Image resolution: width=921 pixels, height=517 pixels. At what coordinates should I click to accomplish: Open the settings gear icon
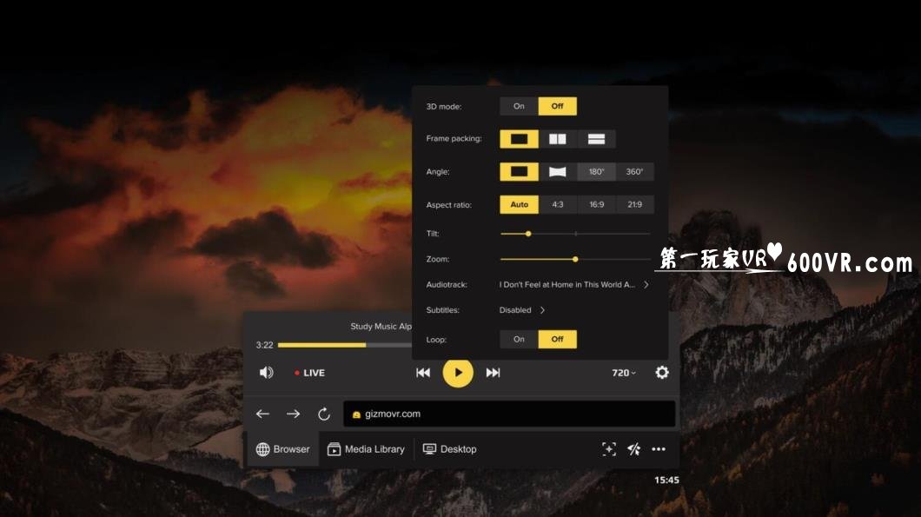coord(662,373)
